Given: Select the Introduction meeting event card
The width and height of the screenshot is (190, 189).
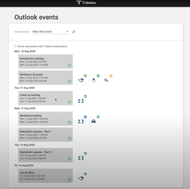Looking at the screenshot, I should click(45, 62).
